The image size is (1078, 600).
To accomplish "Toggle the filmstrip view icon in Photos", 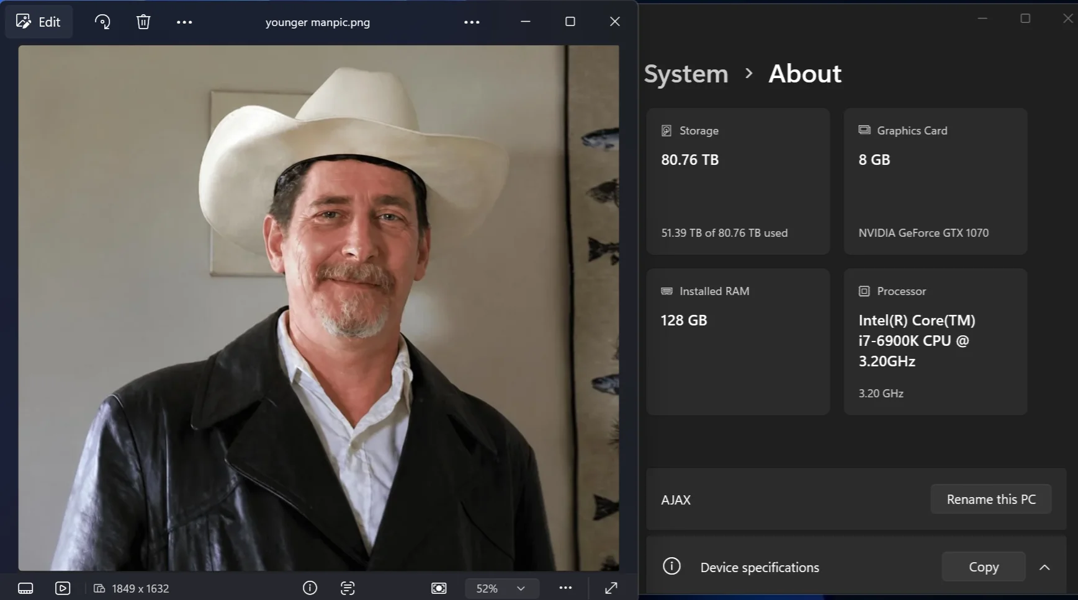I will pos(25,588).
